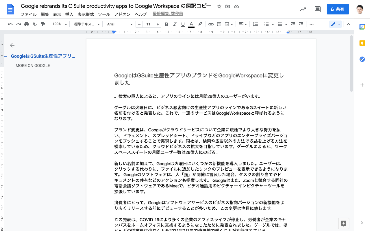Open Google Calendar side panel
Viewport: 370px width, 231px height.
pos(362,27)
